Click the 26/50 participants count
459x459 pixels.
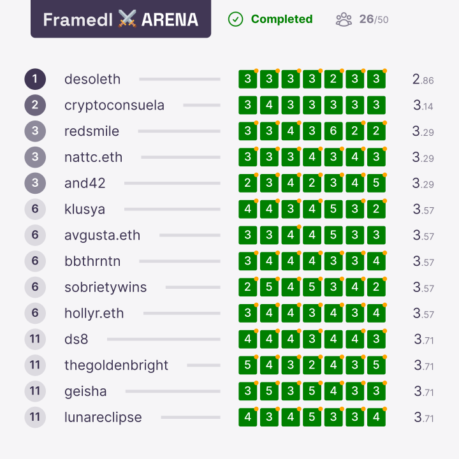pos(374,19)
